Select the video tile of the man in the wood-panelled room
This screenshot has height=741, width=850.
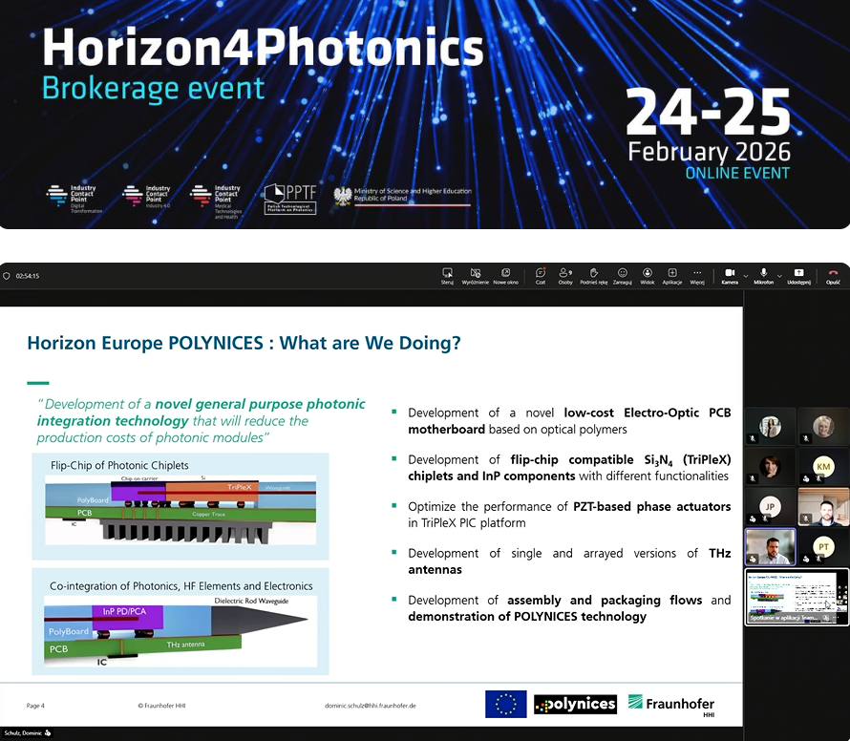(823, 507)
